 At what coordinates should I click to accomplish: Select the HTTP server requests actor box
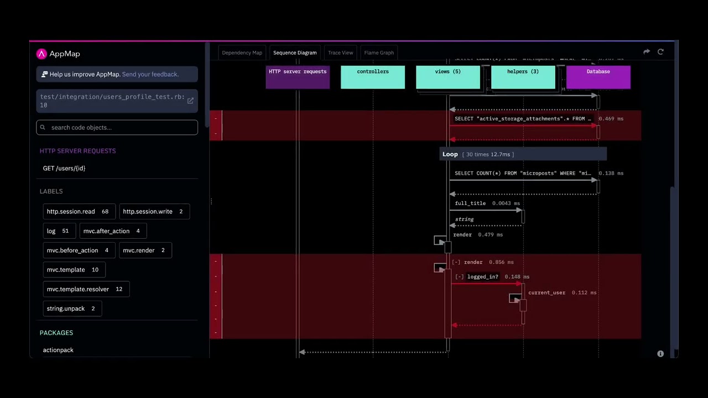298,77
